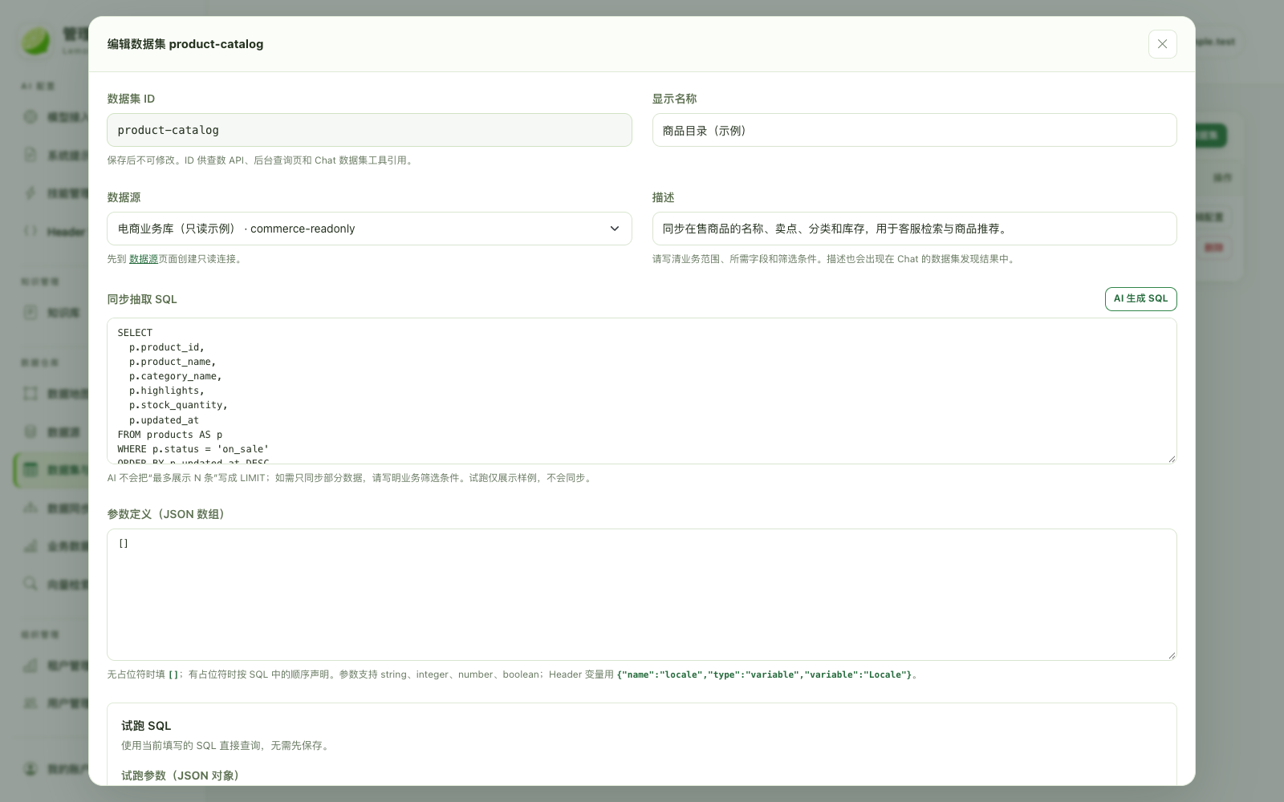Click the highlighted sidebar dataset icon behind dialog

click(30, 470)
